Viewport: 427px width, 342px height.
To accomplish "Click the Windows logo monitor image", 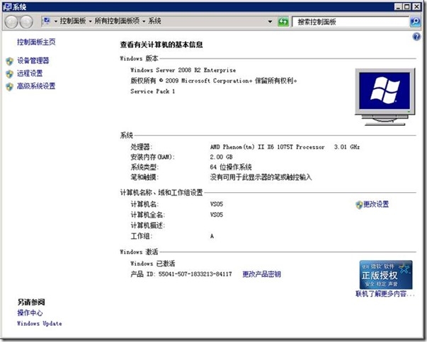I will coord(385,97).
